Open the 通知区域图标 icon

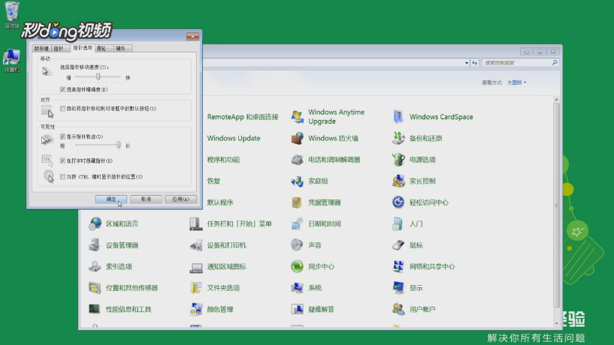coord(196,266)
